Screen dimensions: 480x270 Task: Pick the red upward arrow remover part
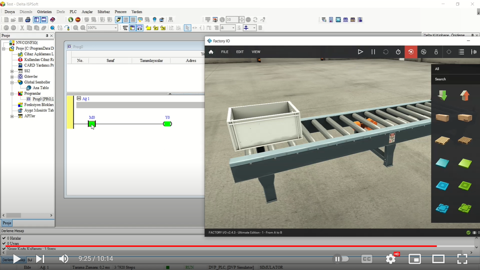pyautogui.click(x=464, y=95)
